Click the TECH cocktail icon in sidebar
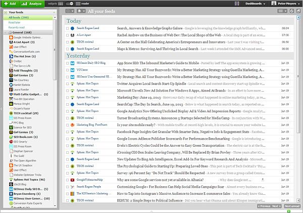Screen dimensions: 303x213 click(x=11, y=113)
